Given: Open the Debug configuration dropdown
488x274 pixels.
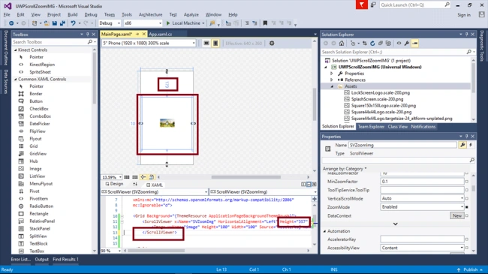Looking at the screenshot, I should 110,23.
